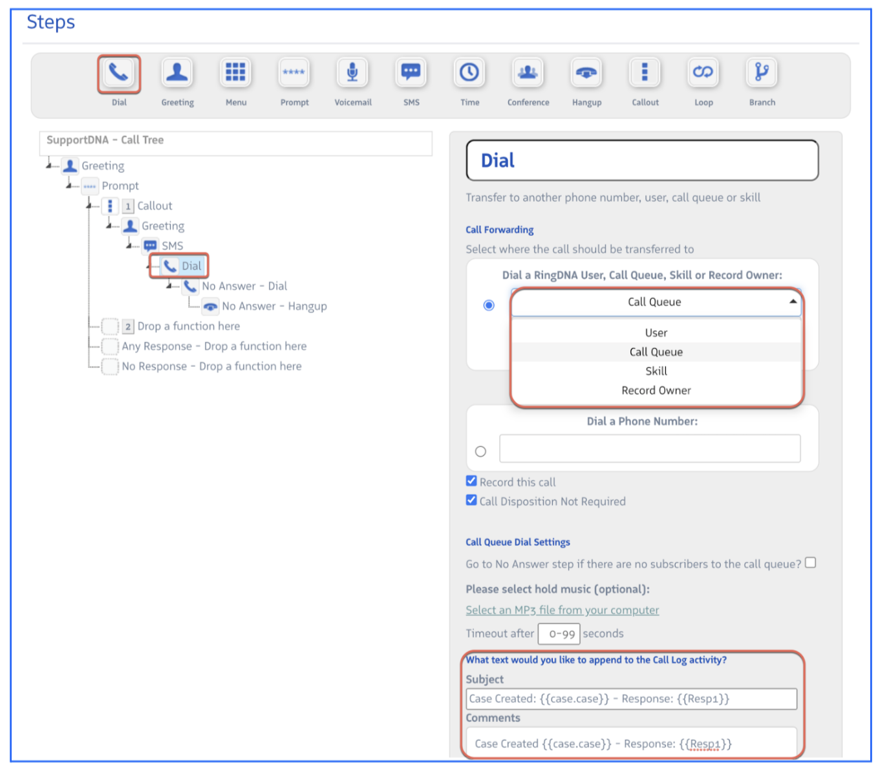Screen dimensions: 878x771
Task: Collapse the Call Queue dropdown
Action: [x=792, y=302]
